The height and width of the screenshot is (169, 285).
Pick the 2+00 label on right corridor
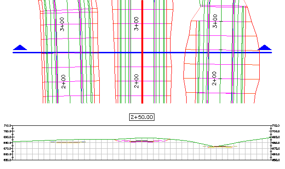pyautogui.click(x=214, y=79)
